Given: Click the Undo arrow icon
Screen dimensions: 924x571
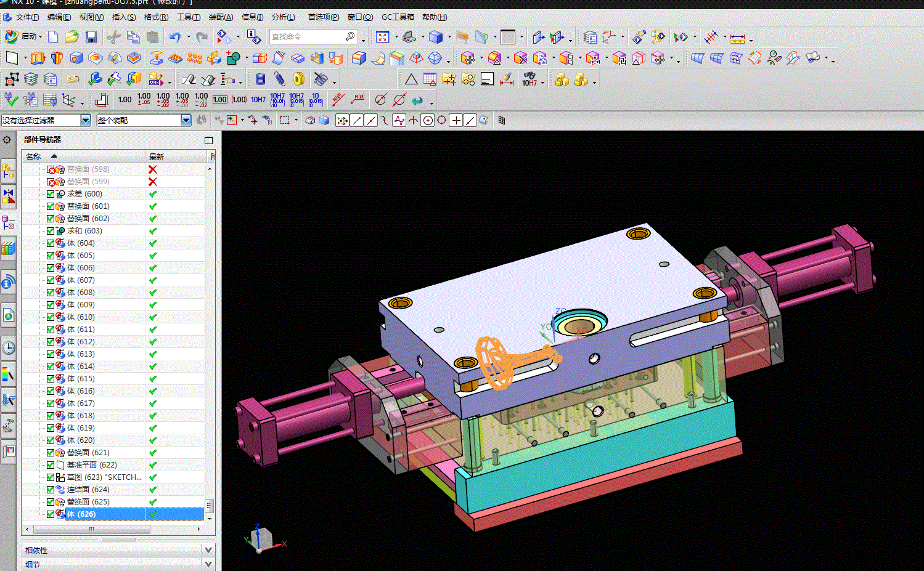Looking at the screenshot, I should click(x=175, y=38).
